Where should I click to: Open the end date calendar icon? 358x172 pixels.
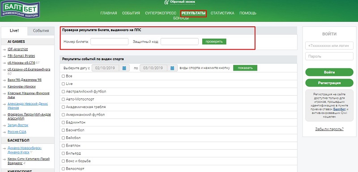coord(172,68)
